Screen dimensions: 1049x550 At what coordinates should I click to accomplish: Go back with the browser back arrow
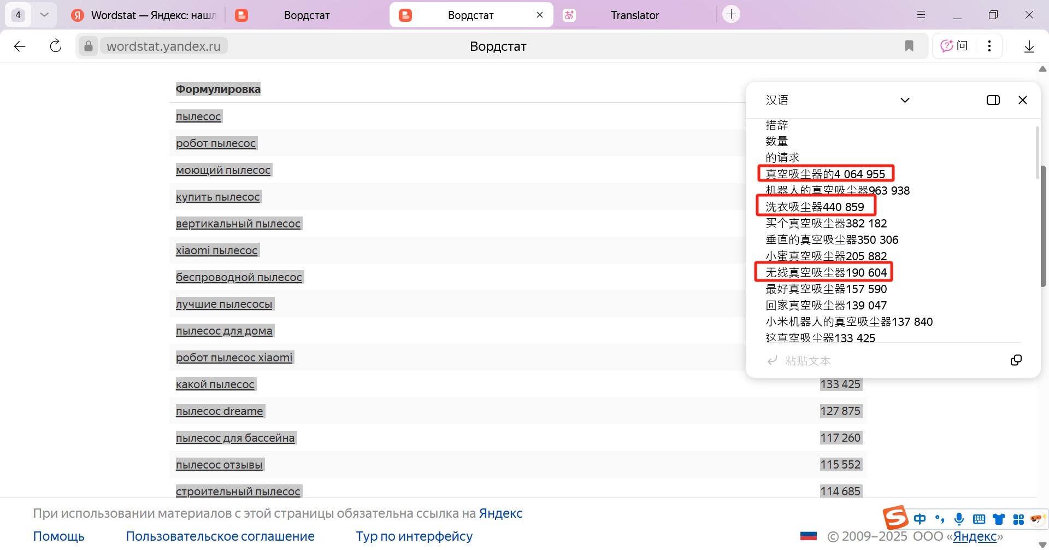(x=20, y=46)
